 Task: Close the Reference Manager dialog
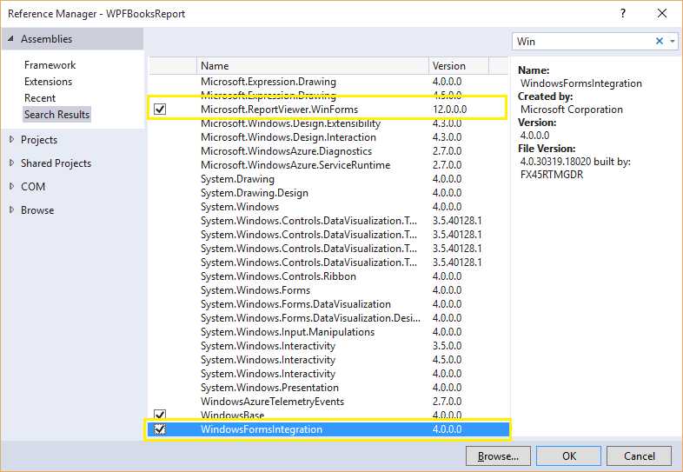pos(662,14)
